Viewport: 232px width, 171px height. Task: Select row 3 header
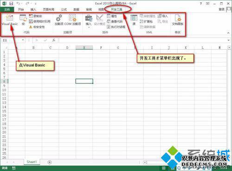click(x=4, y=60)
